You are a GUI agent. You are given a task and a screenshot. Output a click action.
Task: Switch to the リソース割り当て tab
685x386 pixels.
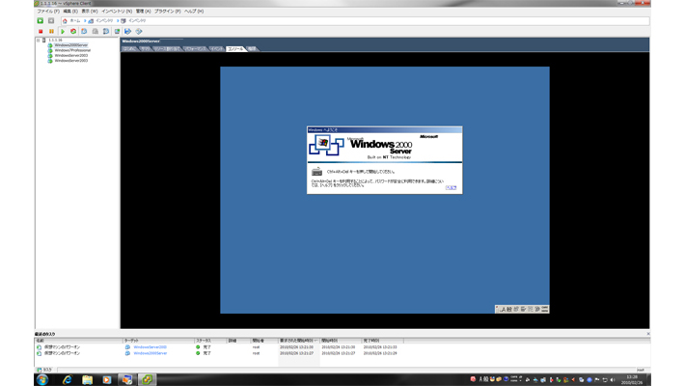click(167, 49)
